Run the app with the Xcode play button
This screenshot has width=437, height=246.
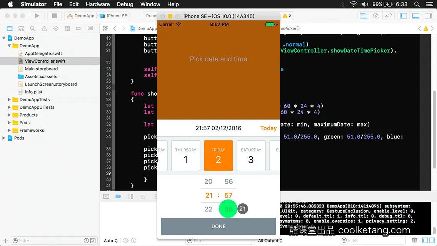coord(37,16)
